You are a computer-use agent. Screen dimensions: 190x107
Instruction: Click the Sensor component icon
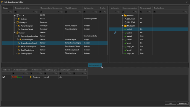pos(17,33)
